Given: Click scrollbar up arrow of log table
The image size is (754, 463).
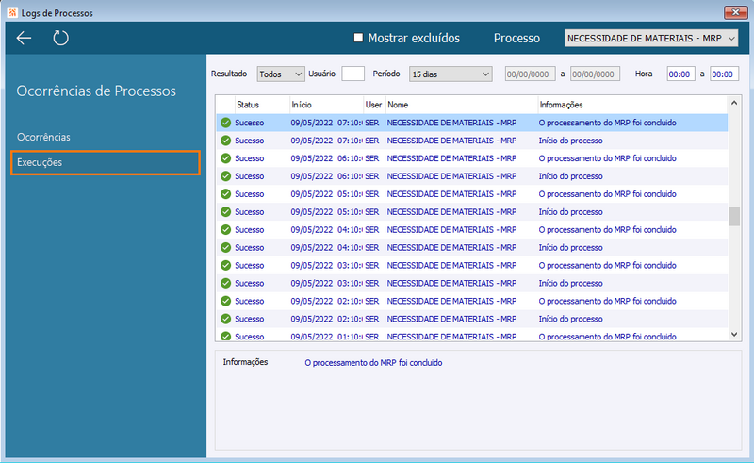Looking at the screenshot, I should tap(734, 103).
